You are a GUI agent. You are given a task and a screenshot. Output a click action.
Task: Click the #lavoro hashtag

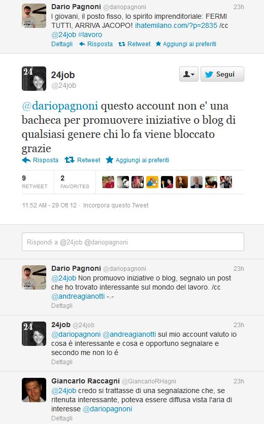(90, 35)
